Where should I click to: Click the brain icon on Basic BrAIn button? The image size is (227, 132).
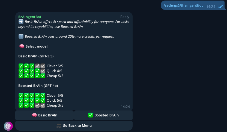[34, 115]
